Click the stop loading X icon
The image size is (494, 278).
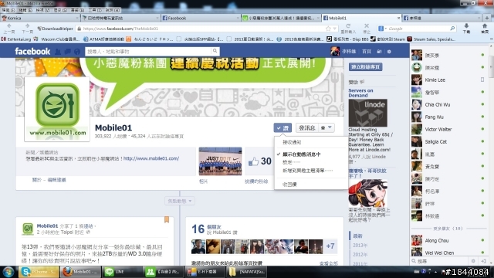(x=367, y=26)
